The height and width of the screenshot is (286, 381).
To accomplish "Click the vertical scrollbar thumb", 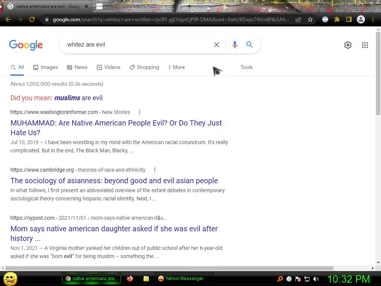I will [378, 73].
